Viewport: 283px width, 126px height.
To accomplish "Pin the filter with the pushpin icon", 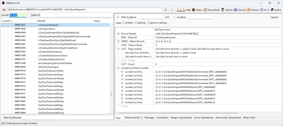I will click(118, 17).
